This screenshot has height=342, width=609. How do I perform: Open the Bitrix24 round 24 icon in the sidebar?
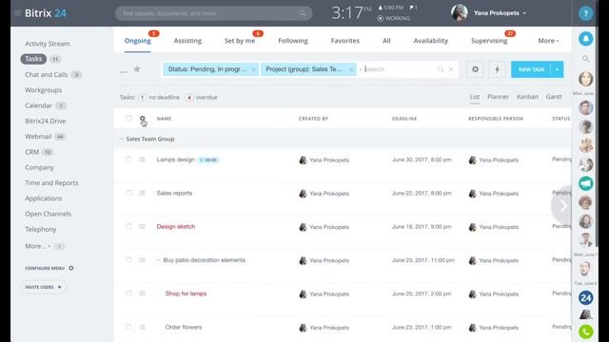586,297
